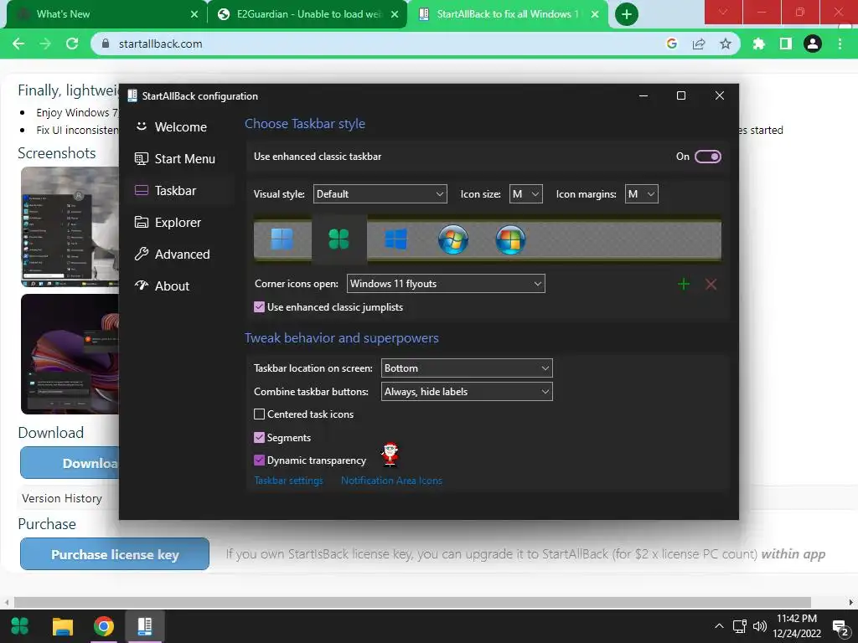
Task: Open File Explorer from the taskbar
Action: (x=62, y=626)
